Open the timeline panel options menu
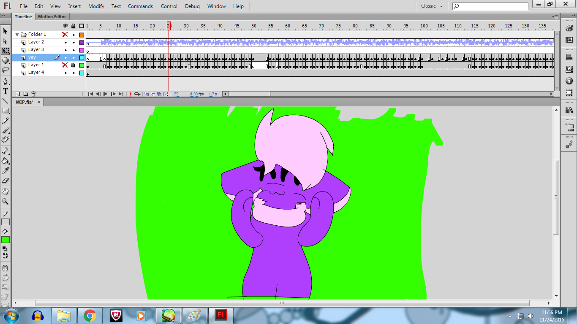 (555, 16)
